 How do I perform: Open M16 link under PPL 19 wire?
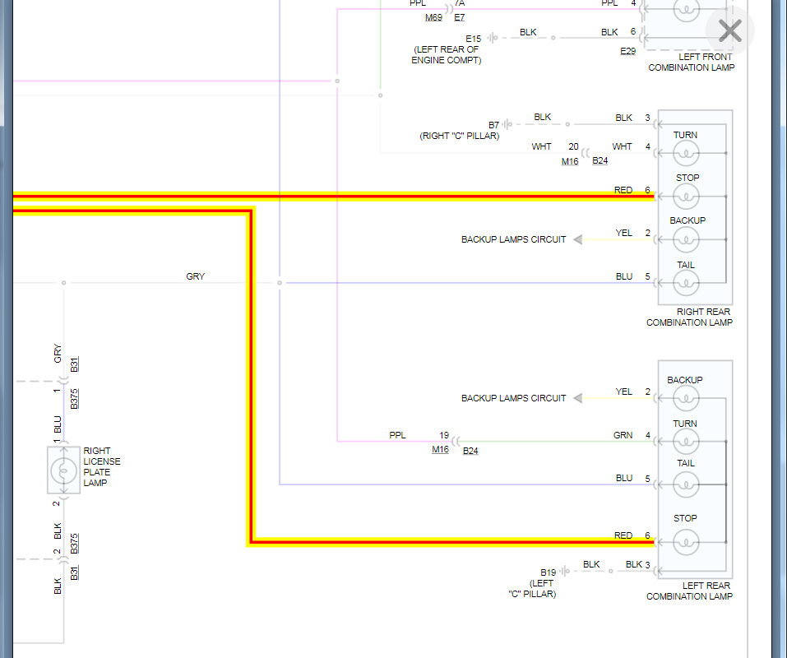click(x=440, y=449)
